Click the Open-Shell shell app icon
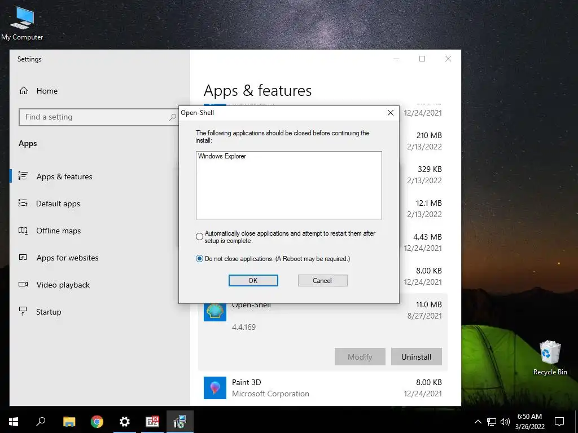Image resolution: width=578 pixels, height=433 pixels. [x=215, y=312]
